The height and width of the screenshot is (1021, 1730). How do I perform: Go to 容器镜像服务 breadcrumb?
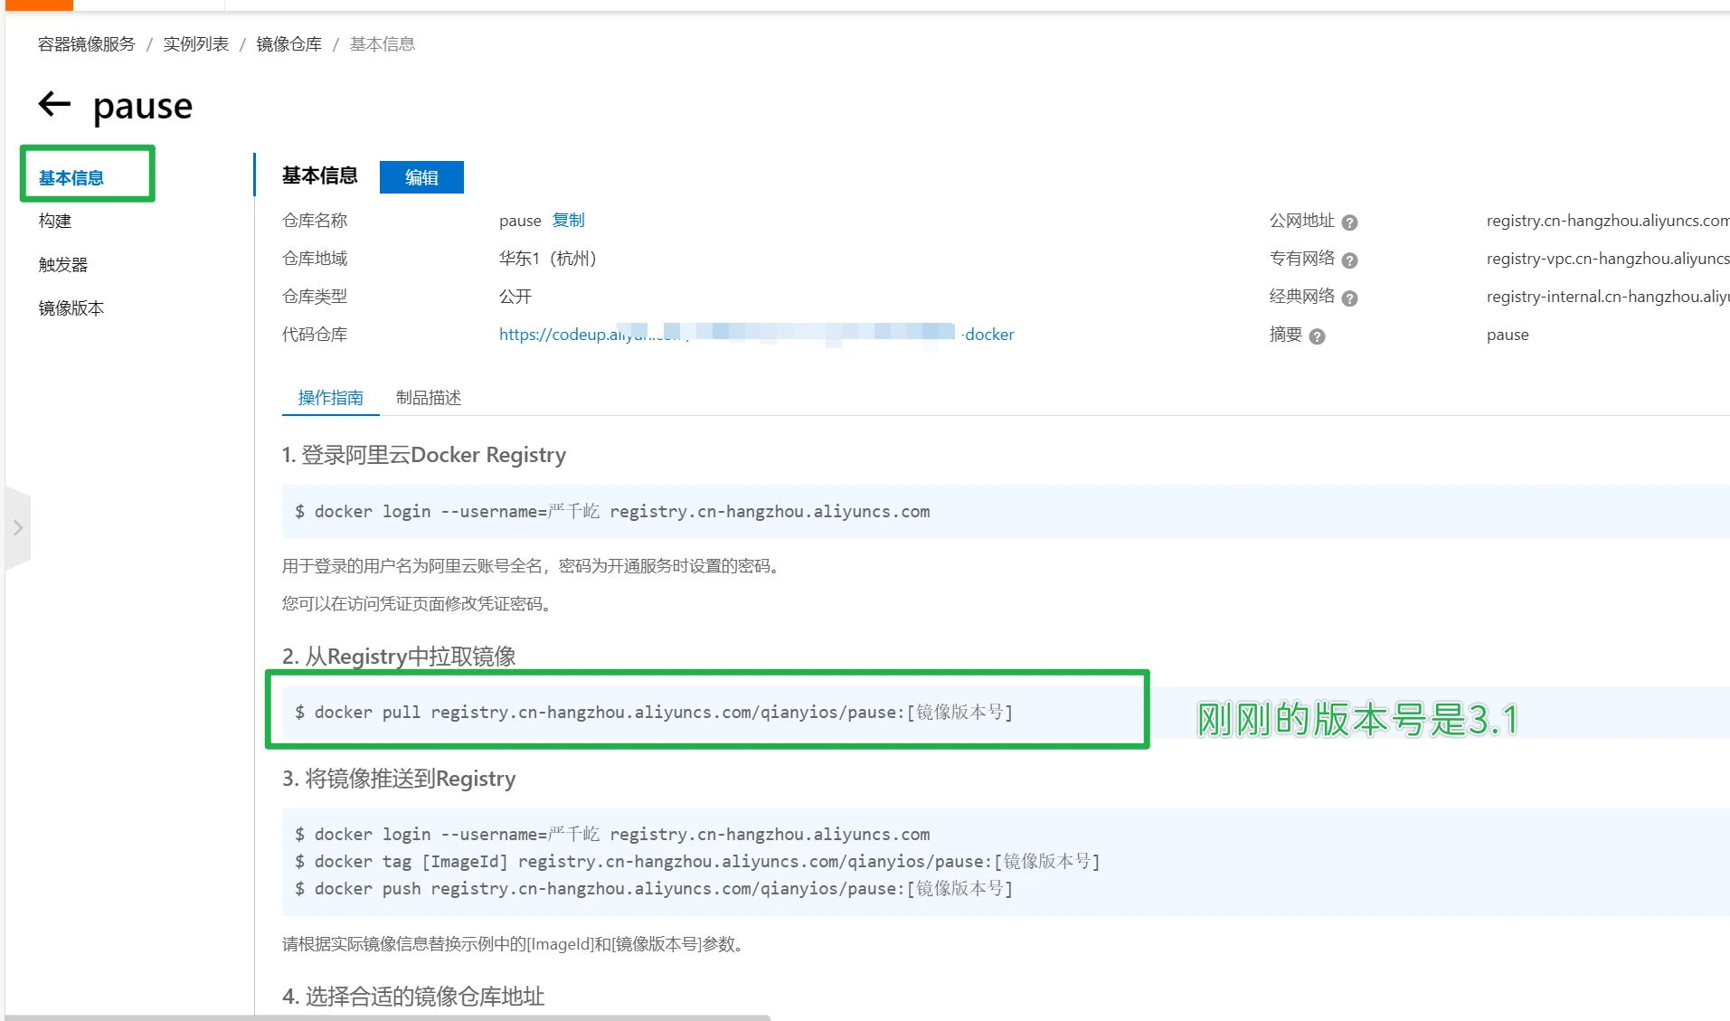(87, 44)
